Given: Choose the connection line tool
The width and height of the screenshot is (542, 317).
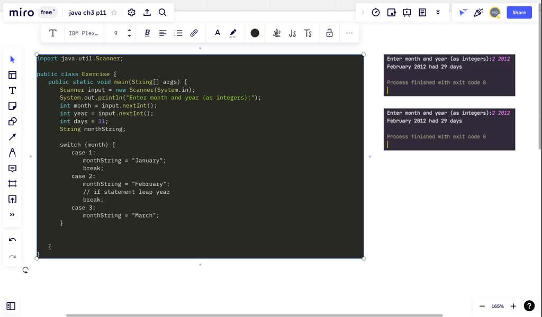Looking at the screenshot, I should click(12, 136).
